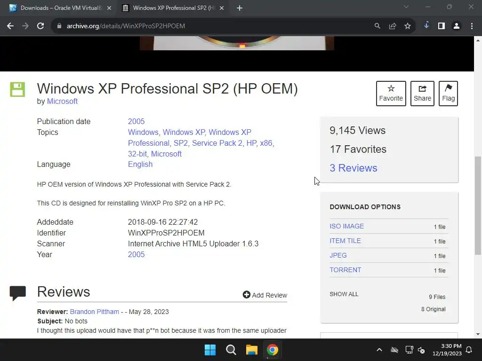Open the Chrome profile avatar
Viewport: 482px width, 361px height.
(x=457, y=26)
